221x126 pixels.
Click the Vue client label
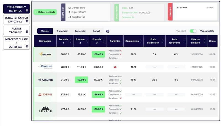[181, 31]
